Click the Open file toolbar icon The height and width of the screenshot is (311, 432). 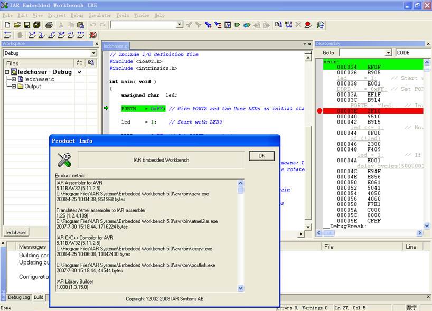click(17, 25)
